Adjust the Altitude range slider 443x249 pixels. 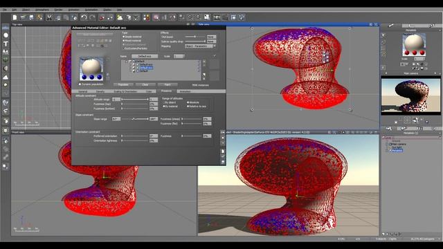[135, 100]
